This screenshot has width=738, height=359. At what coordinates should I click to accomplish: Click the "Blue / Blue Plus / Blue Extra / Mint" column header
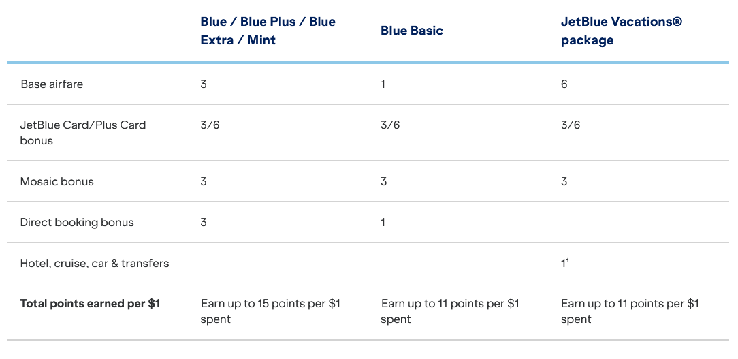tap(268, 31)
